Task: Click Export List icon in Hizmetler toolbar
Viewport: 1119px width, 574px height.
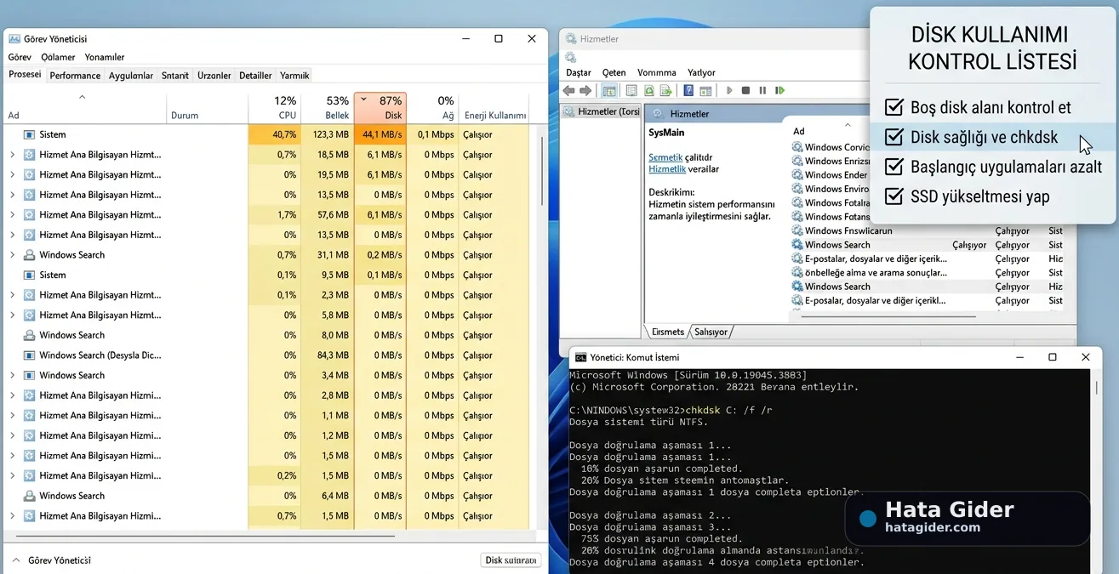Action: click(x=666, y=90)
